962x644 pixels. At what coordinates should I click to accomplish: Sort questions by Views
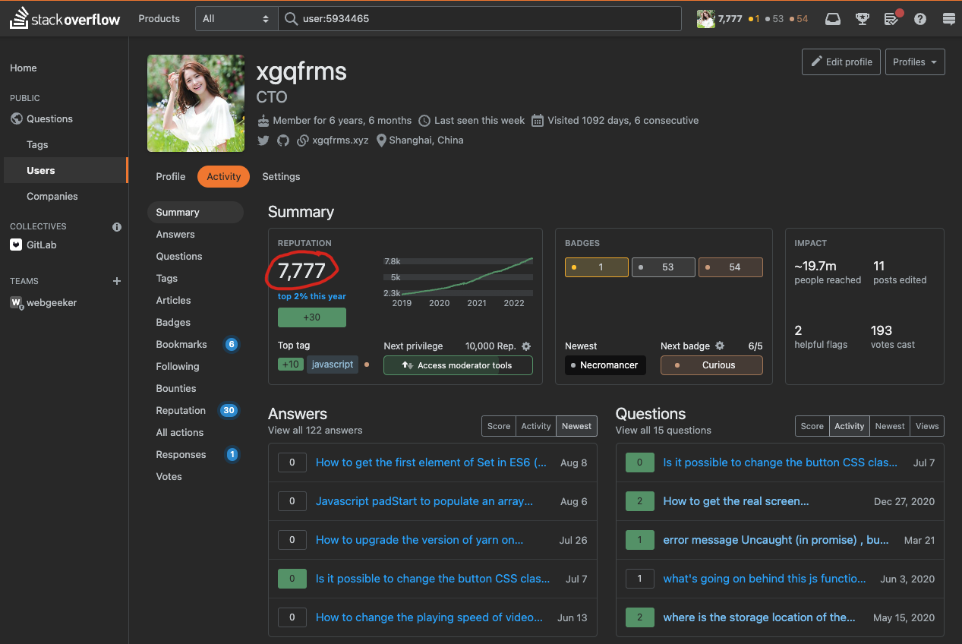coord(927,426)
